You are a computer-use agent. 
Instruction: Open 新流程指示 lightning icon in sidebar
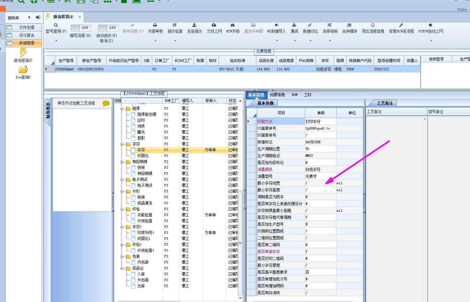[23, 52]
